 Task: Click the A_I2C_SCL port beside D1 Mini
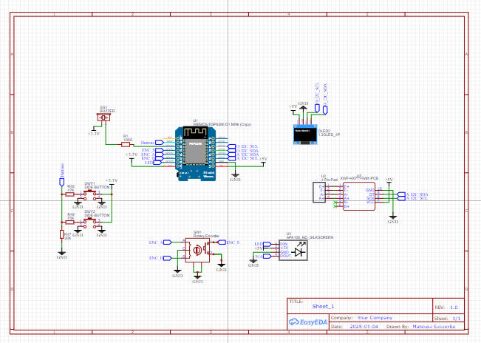point(231,158)
